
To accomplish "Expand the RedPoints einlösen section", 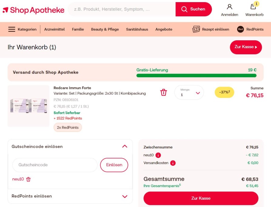I will [x=125, y=196].
